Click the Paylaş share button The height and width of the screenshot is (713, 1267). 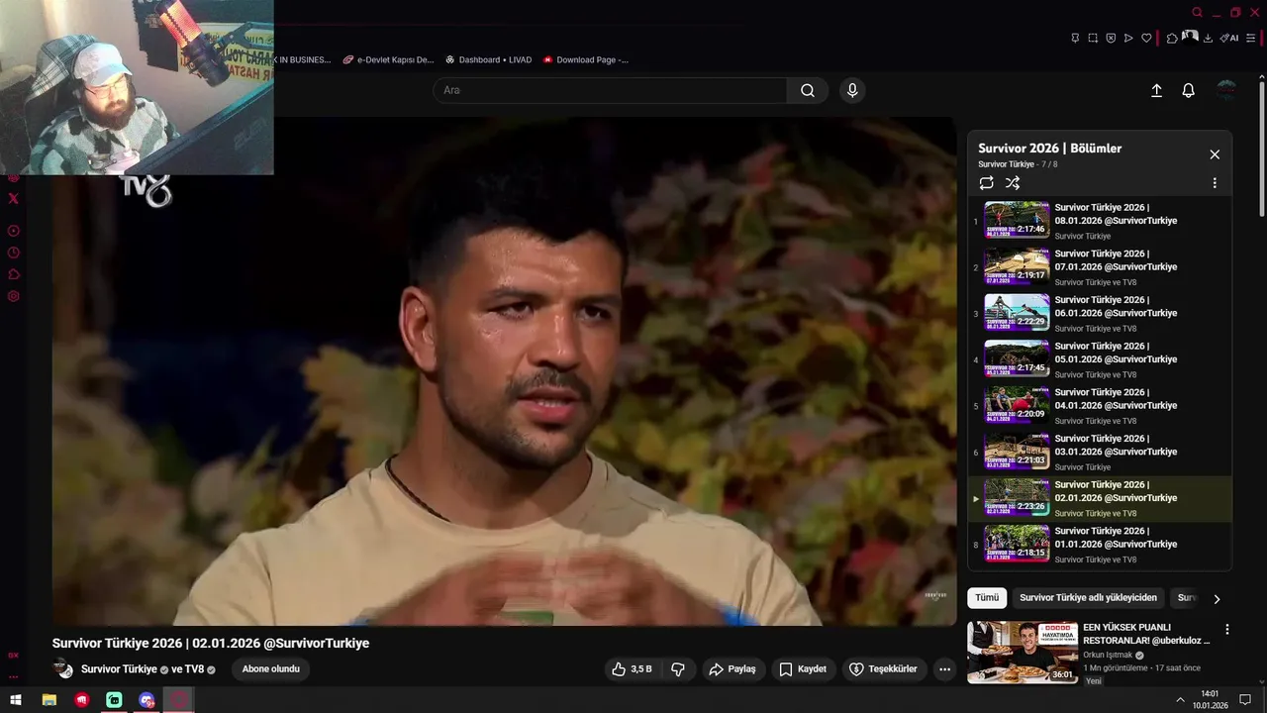[732, 669]
